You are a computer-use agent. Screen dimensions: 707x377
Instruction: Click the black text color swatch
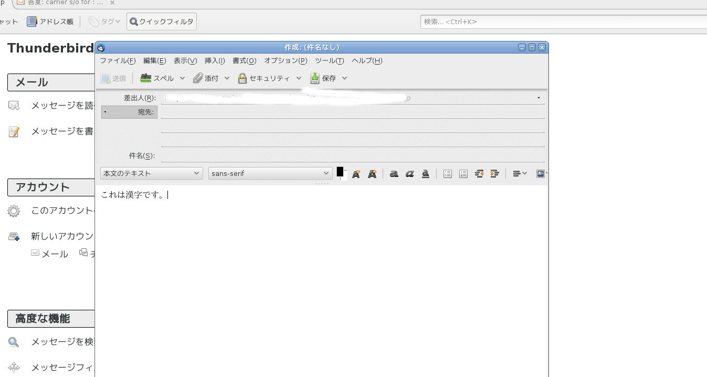pyautogui.click(x=340, y=172)
